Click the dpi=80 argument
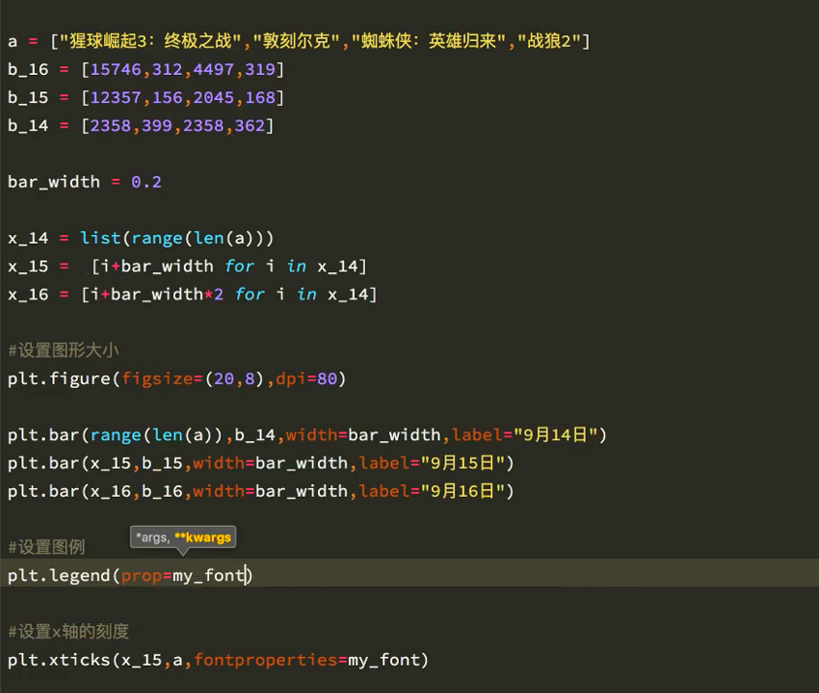 coord(306,379)
